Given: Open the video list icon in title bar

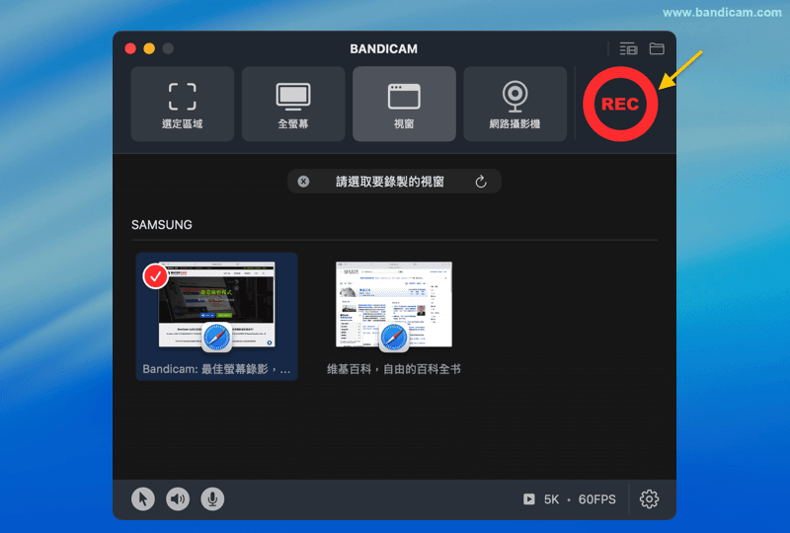Looking at the screenshot, I should [x=628, y=48].
